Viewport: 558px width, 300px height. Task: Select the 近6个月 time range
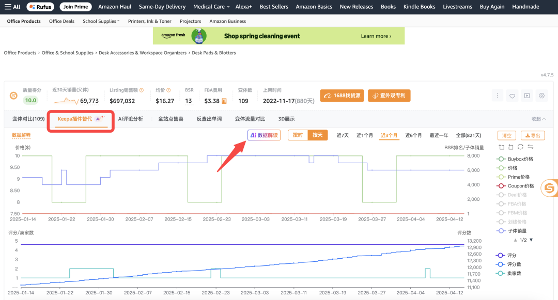413,135
